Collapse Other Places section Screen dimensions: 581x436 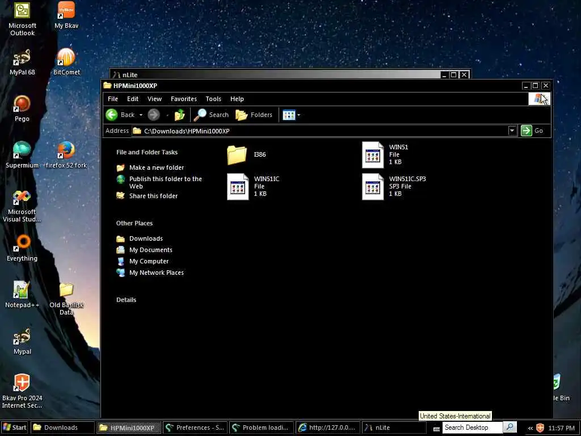pyautogui.click(x=134, y=223)
